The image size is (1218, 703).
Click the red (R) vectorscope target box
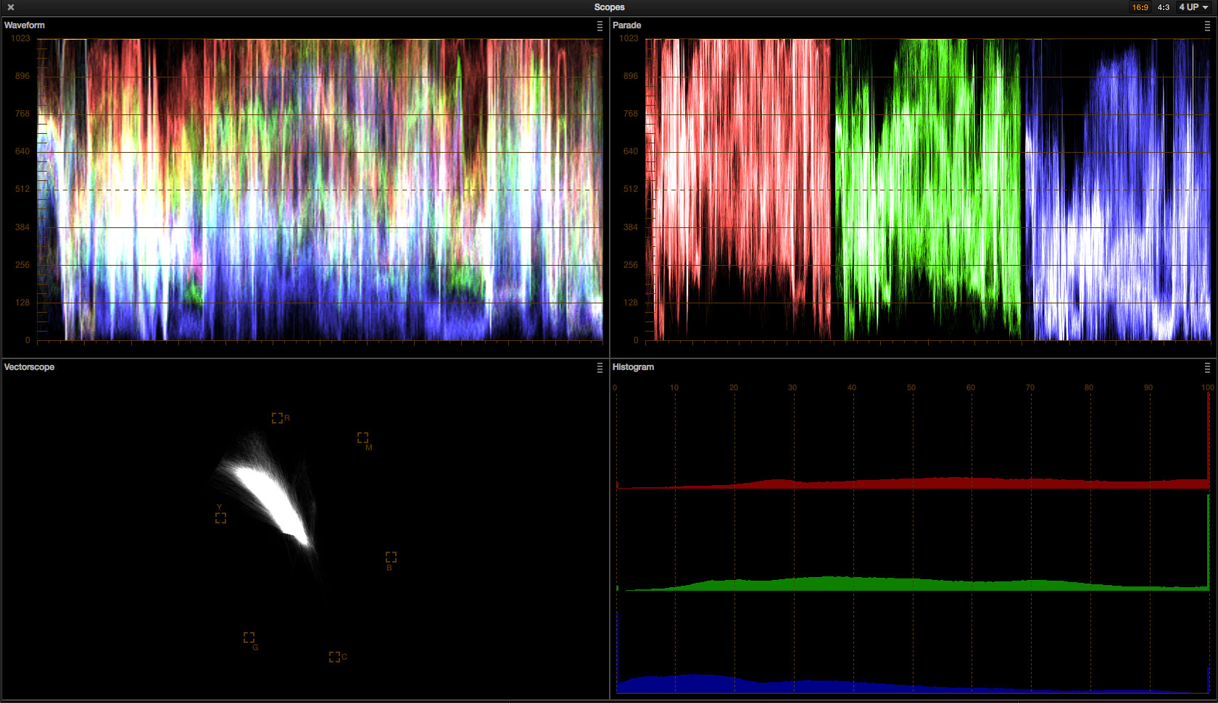pos(277,418)
